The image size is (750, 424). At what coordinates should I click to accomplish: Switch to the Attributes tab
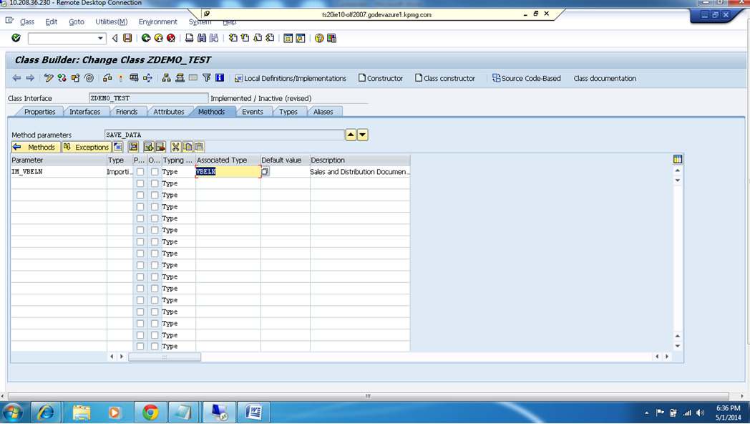pyautogui.click(x=169, y=112)
